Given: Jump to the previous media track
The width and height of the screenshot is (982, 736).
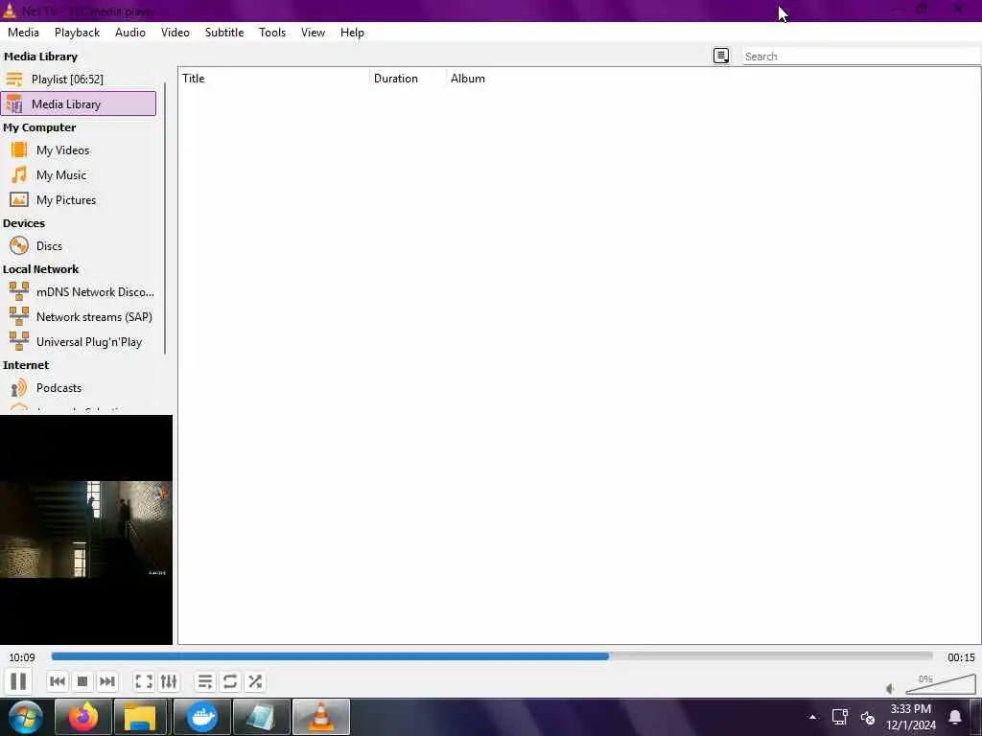Looking at the screenshot, I should [57, 681].
